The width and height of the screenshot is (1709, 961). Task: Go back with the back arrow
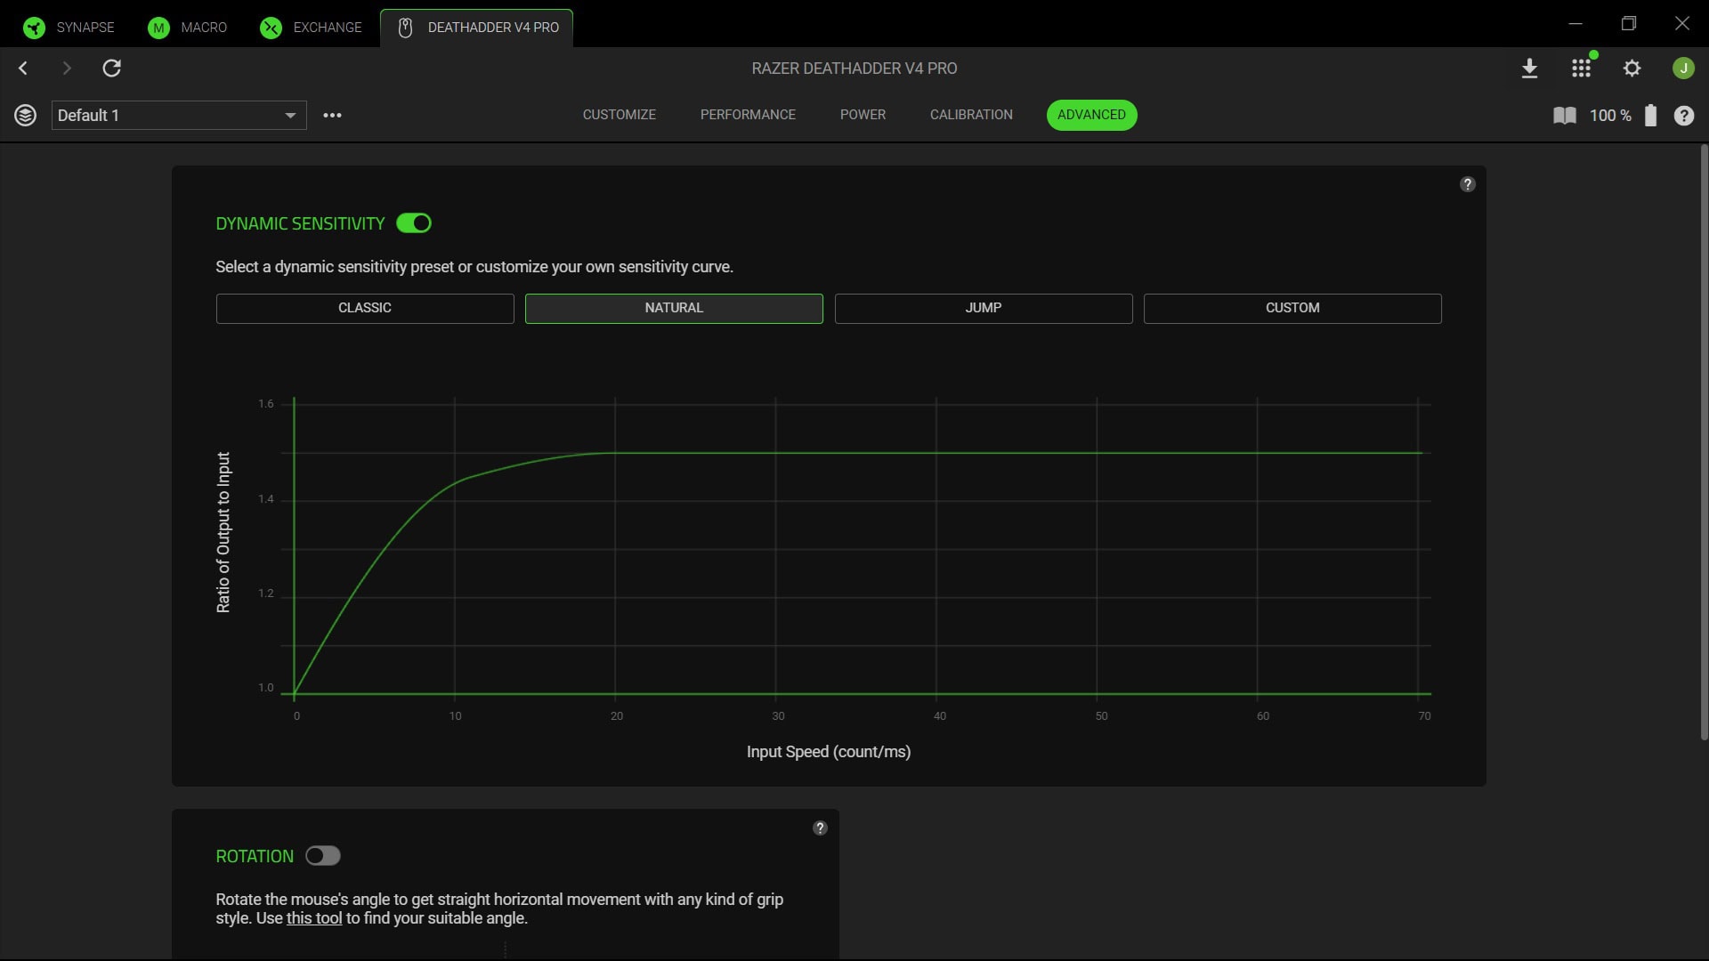coord(23,69)
